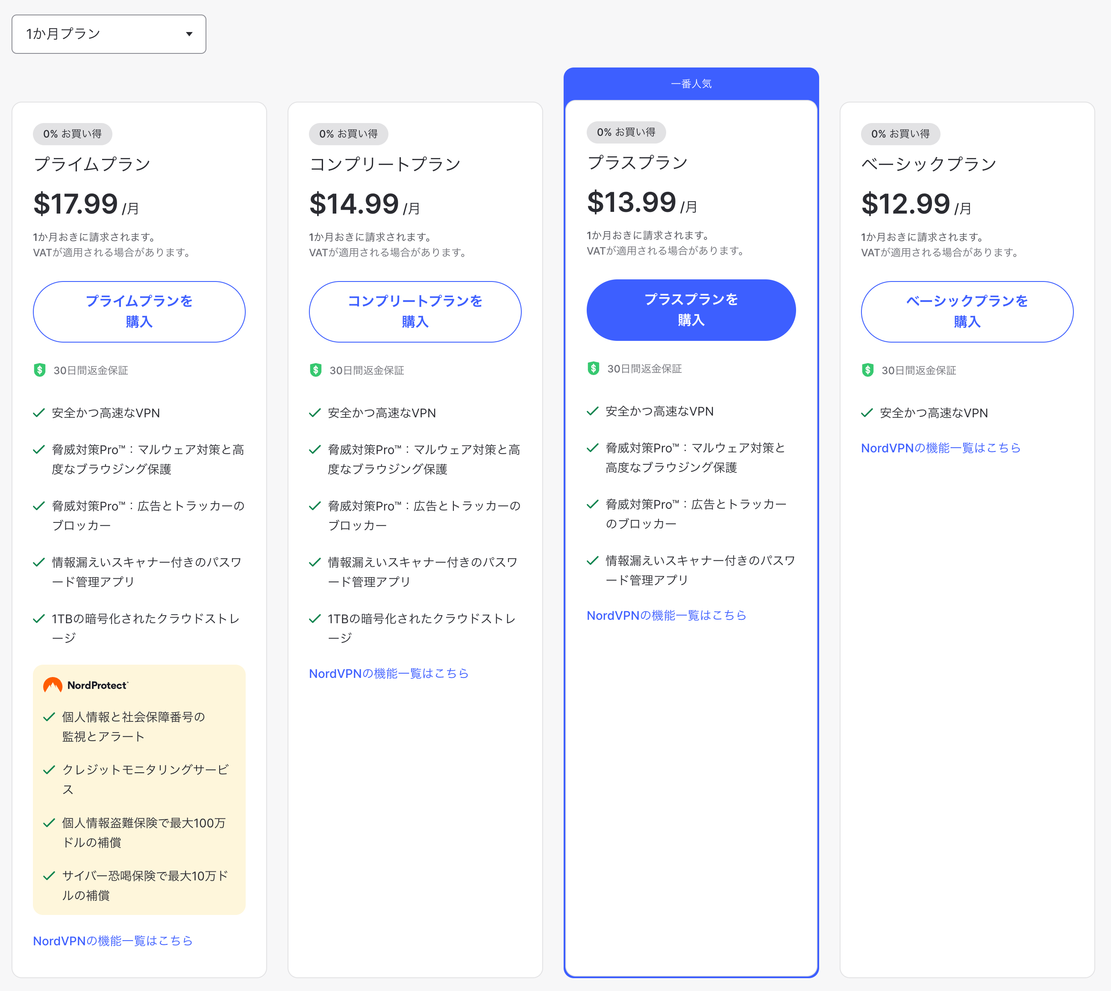The image size is (1111, 991).
Task: Click checkmark beside マルウェア対策 feature in Plus card
Action: coord(593,448)
